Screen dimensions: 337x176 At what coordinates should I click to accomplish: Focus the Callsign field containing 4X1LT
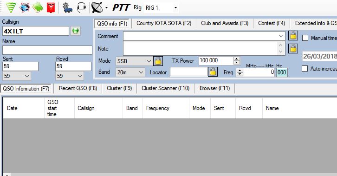click(x=36, y=31)
